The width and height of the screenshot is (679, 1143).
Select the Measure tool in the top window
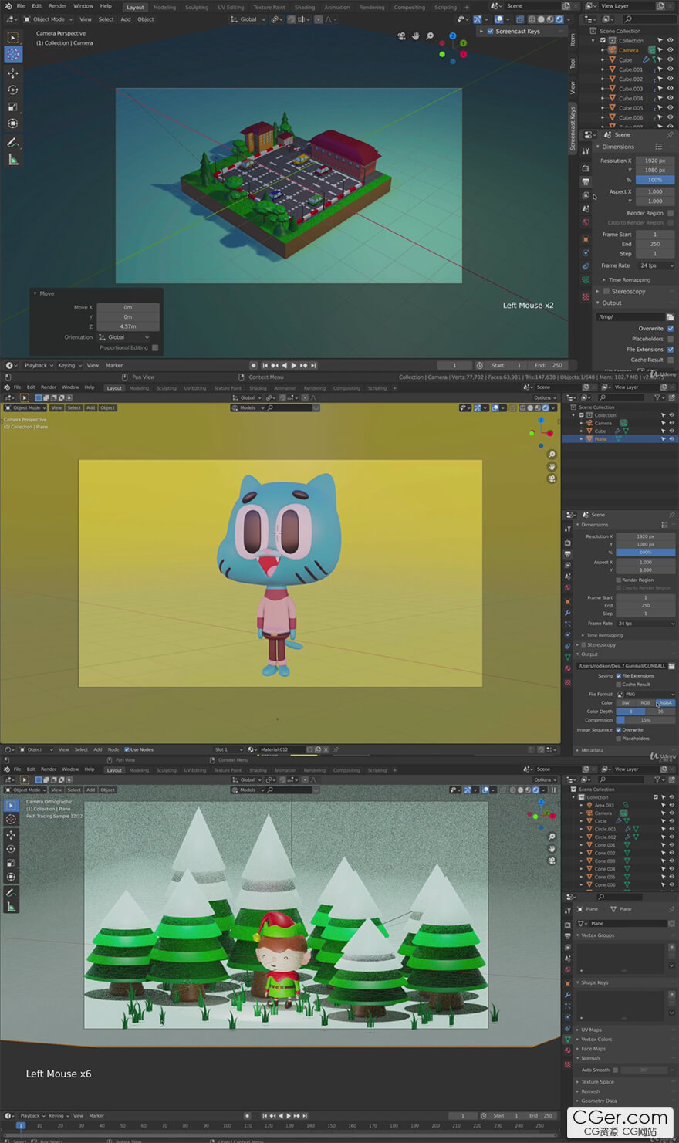(12, 160)
